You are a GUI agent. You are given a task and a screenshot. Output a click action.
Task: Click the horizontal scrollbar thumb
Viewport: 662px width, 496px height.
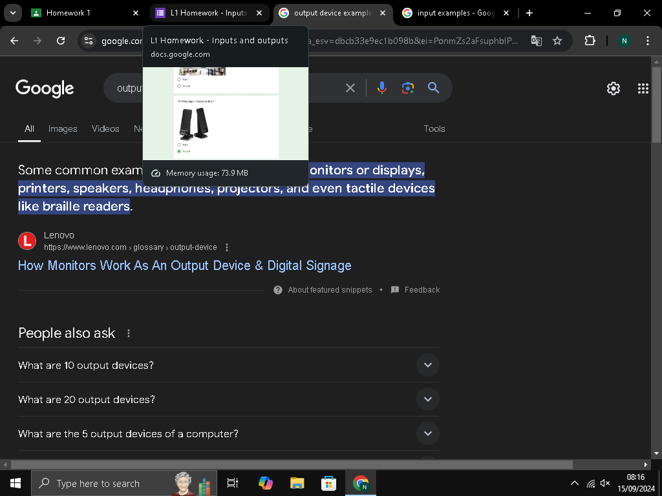(x=292, y=464)
